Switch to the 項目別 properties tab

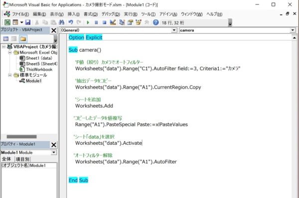coord(22,159)
